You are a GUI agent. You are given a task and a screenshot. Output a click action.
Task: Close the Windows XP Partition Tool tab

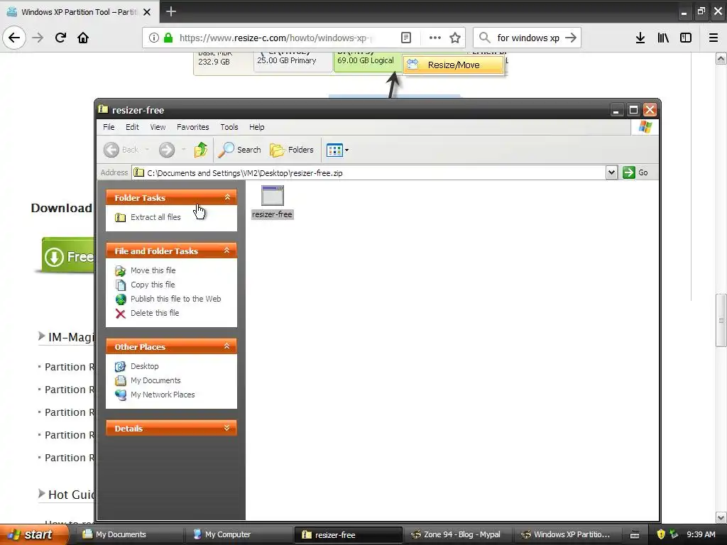(147, 12)
